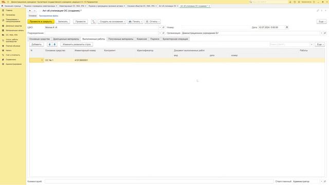Select inventory number #1013600001 cell
This screenshot has width=329, height=185.
88,60
